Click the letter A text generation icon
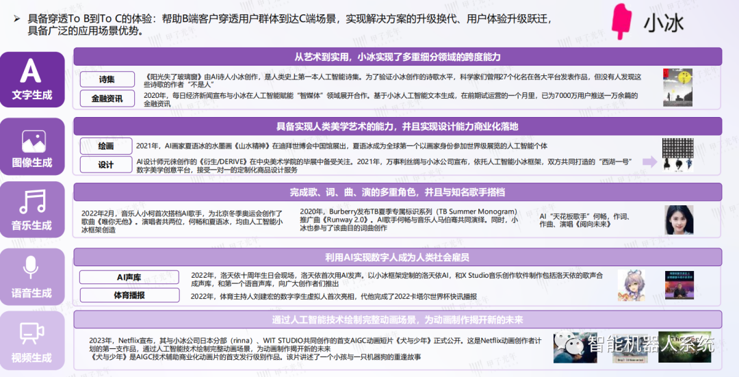 coord(31,72)
